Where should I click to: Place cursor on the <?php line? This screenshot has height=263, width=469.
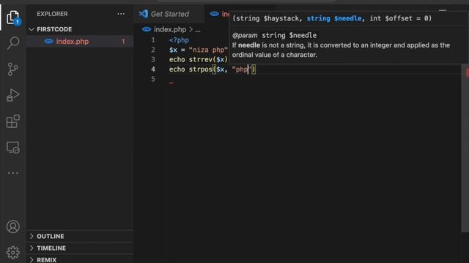click(x=179, y=40)
